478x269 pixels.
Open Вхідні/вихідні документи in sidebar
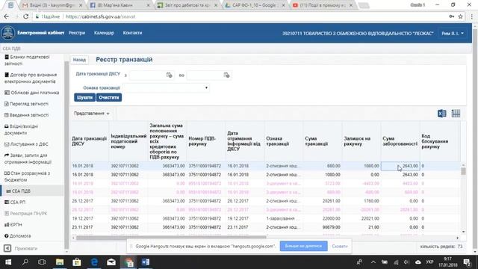21,129
